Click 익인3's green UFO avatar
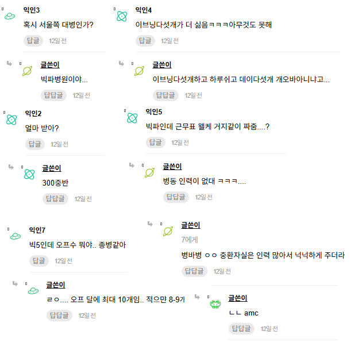 [x=10, y=17]
